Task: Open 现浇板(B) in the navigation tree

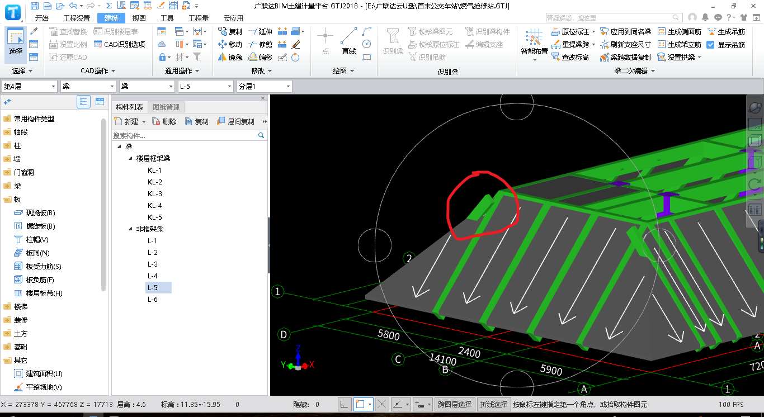Action: click(x=35, y=213)
